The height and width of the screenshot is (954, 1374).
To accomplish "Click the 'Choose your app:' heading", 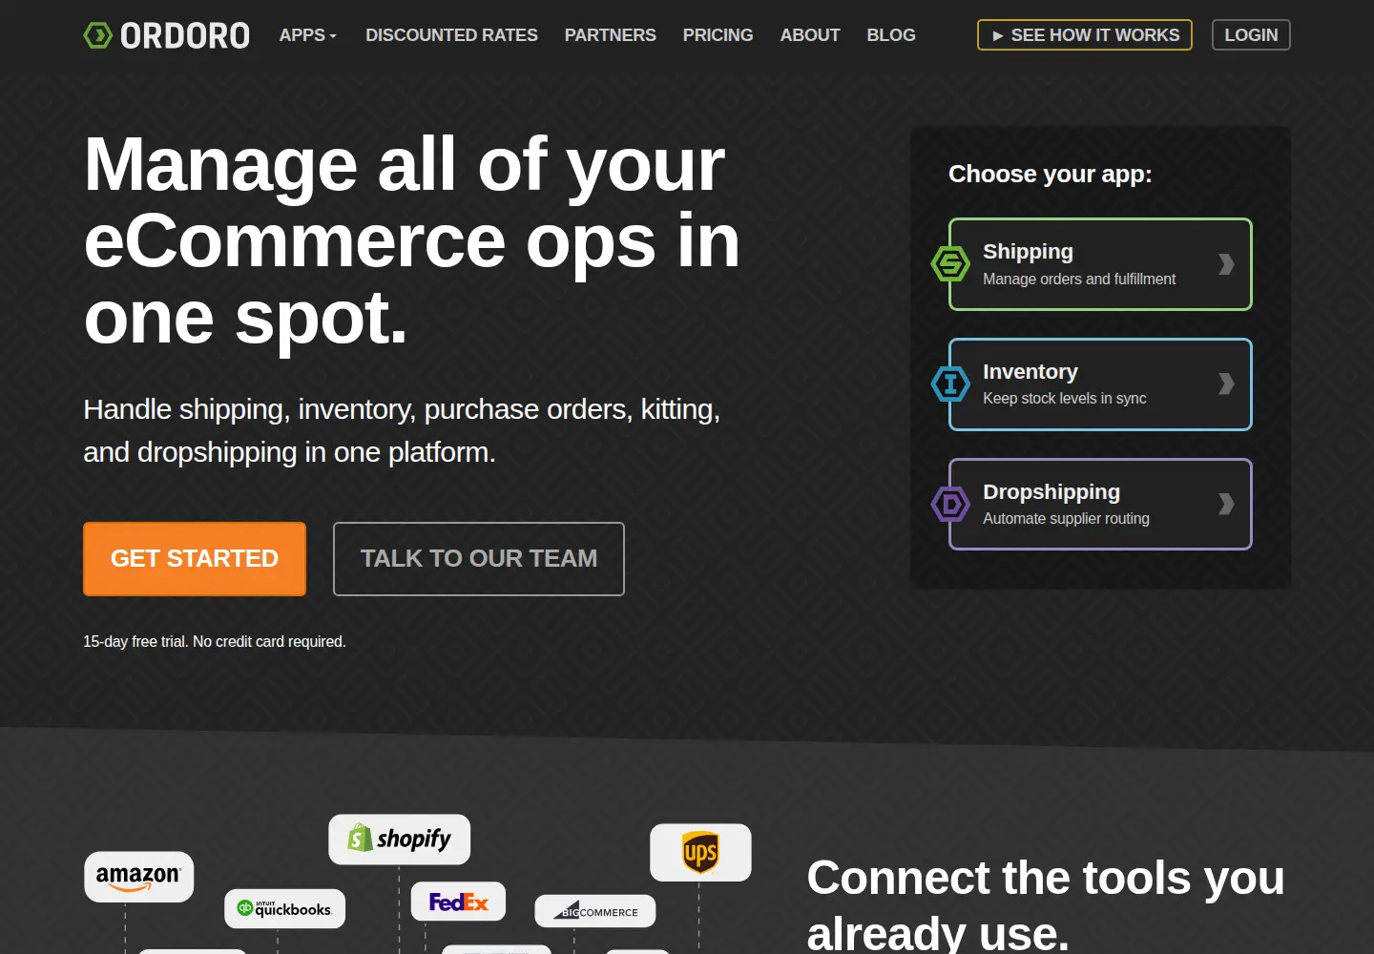I will point(1051,175).
